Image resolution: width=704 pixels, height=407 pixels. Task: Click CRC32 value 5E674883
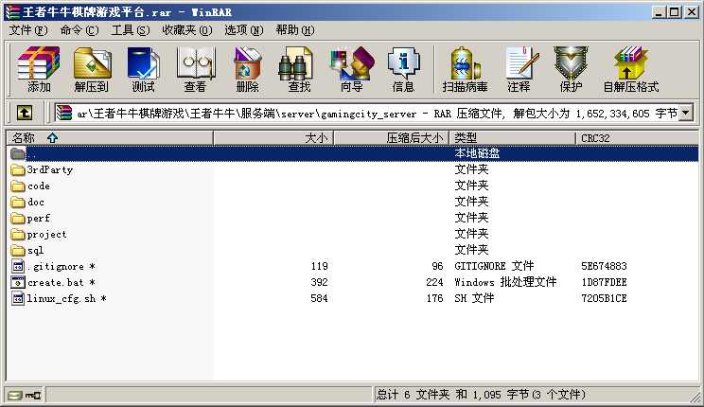click(x=604, y=266)
